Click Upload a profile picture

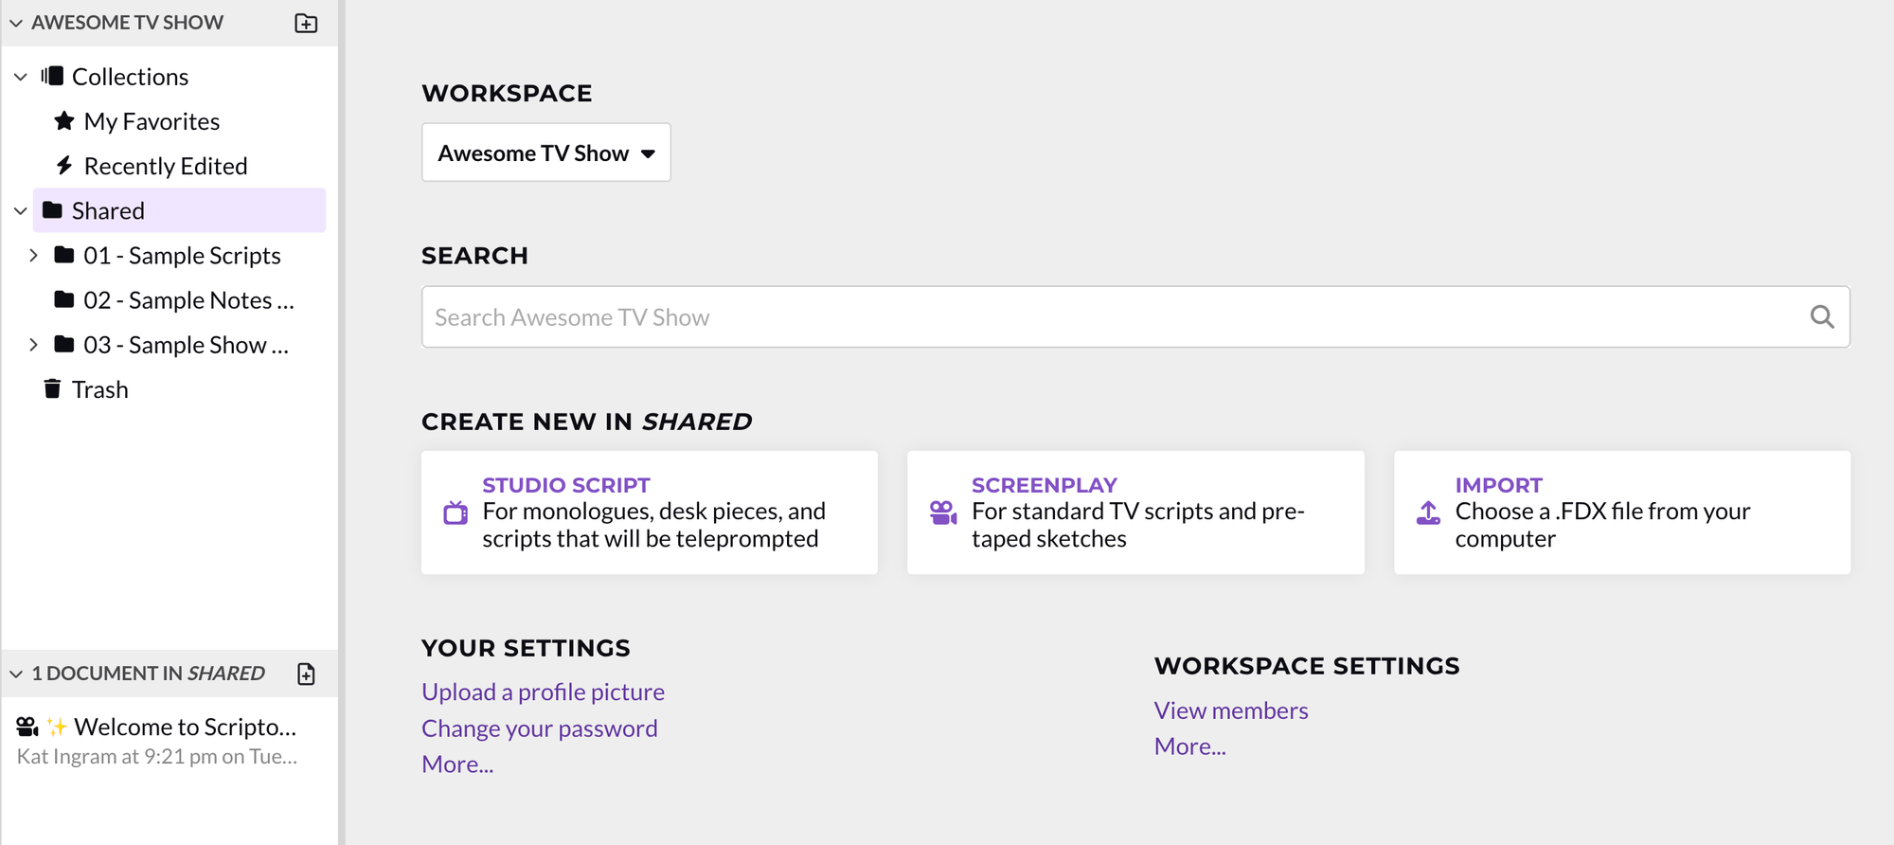[542, 692]
